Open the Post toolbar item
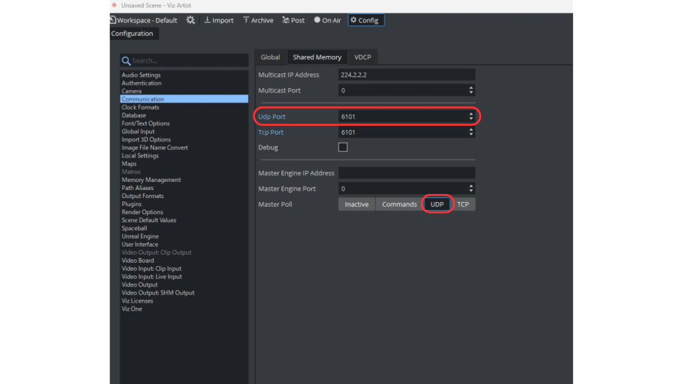The width and height of the screenshot is (683, 384). (293, 20)
